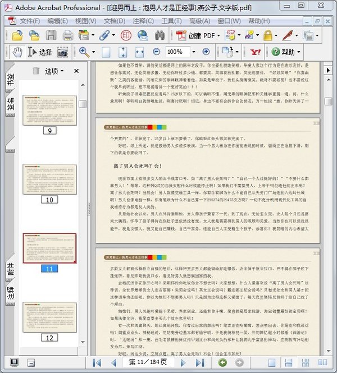Go to previous page arrow

coord(114,362)
